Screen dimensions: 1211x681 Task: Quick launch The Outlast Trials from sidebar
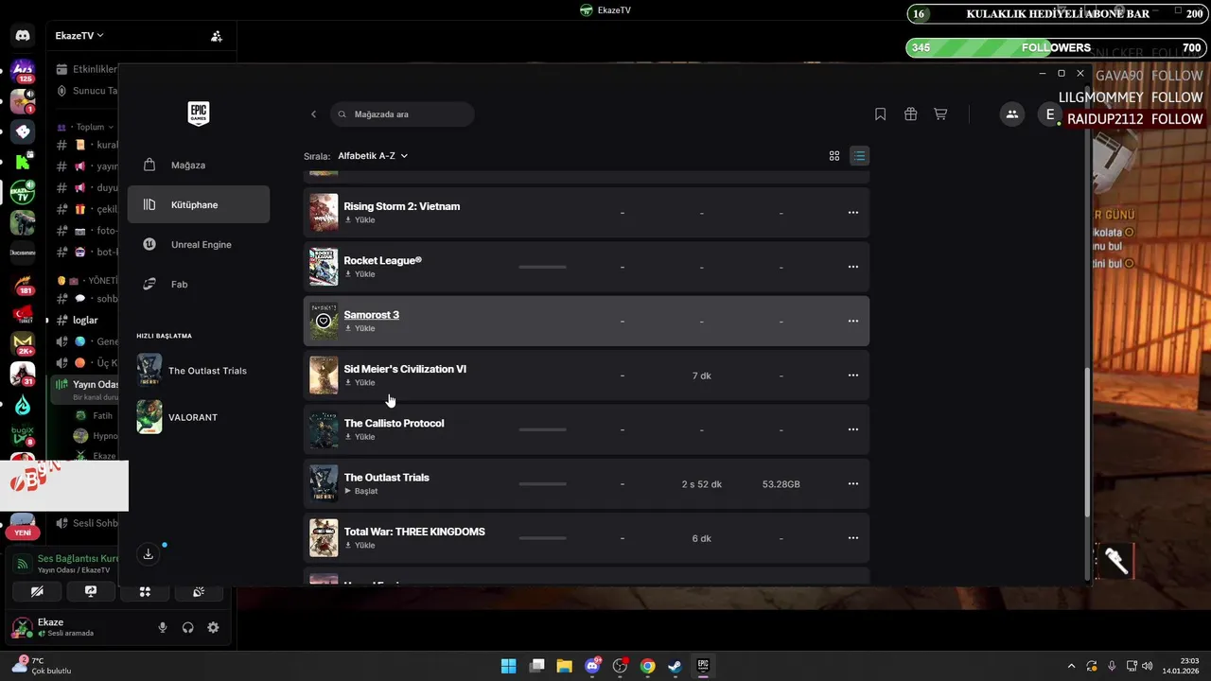[x=192, y=371]
